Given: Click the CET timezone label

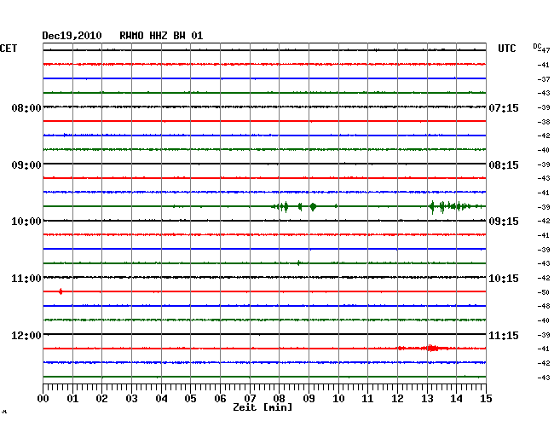Looking at the screenshot, I should click(9, 49).
